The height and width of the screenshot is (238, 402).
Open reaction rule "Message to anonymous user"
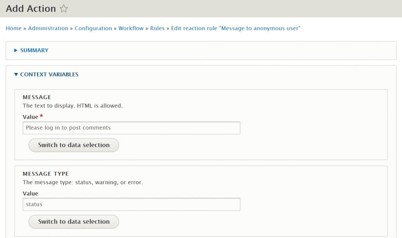(235, 28)
